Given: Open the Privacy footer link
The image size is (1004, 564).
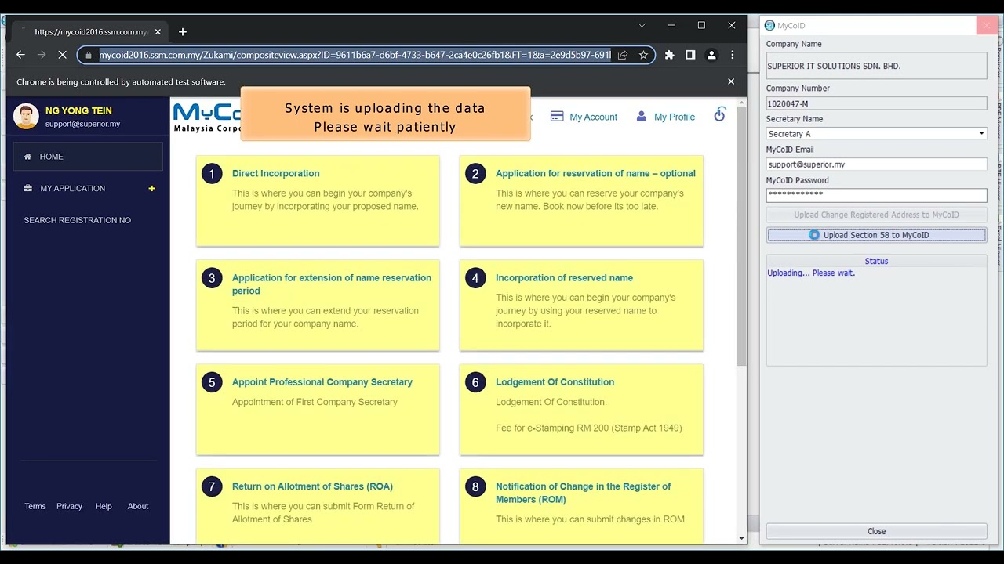Looking at the screenshot, I should [x=69, y=506].
